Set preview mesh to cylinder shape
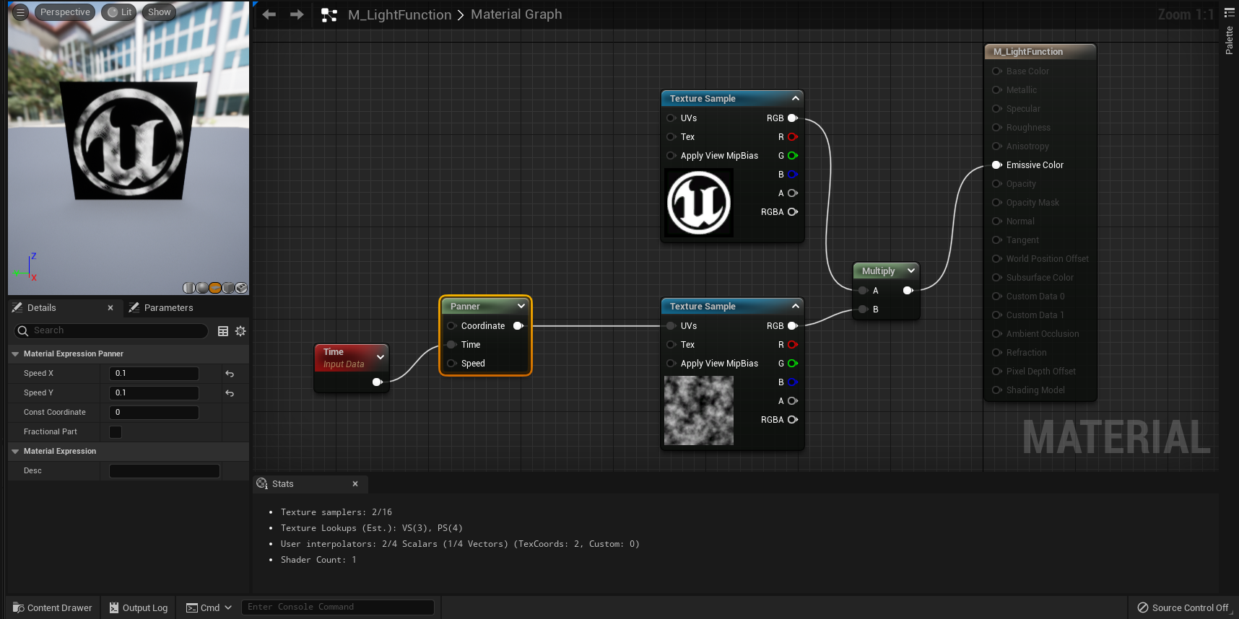Screen dimensions: 1239x619 pyautogui.click(x=189, y=288)
